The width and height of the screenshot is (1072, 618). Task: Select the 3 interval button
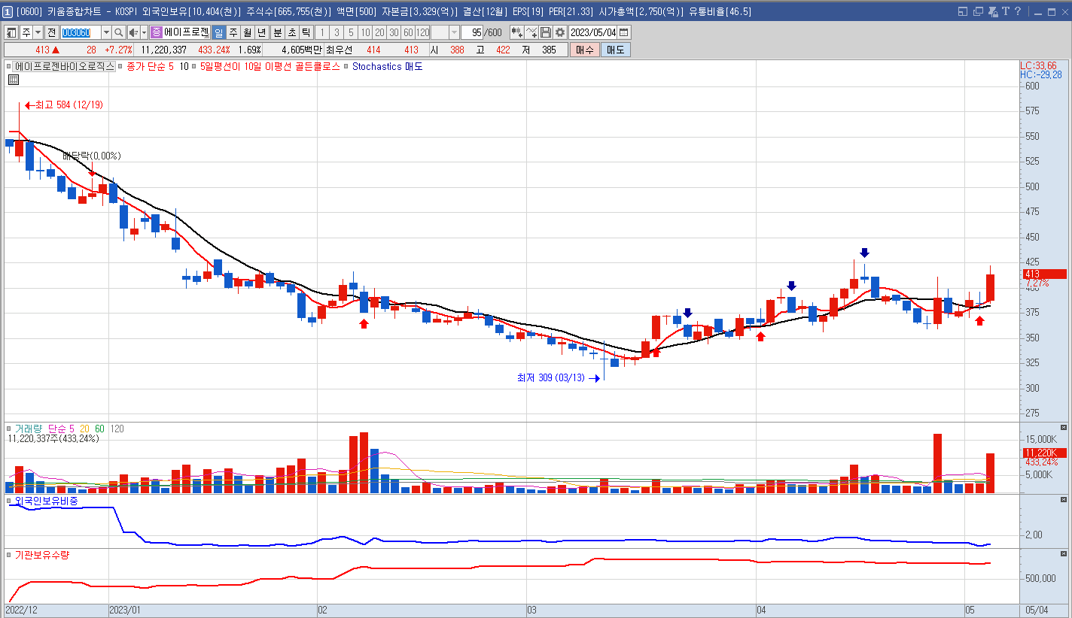click(x=337, y=32)
